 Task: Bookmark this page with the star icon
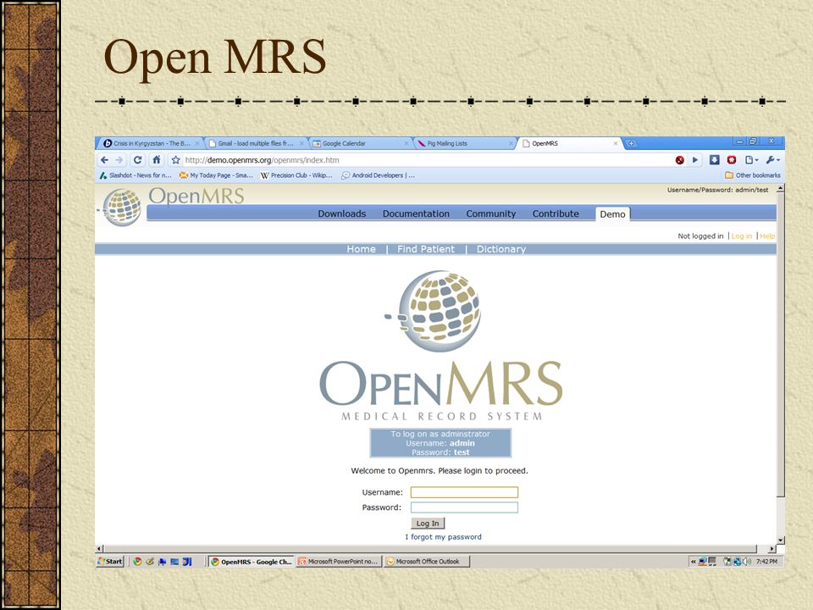point(176,160)
